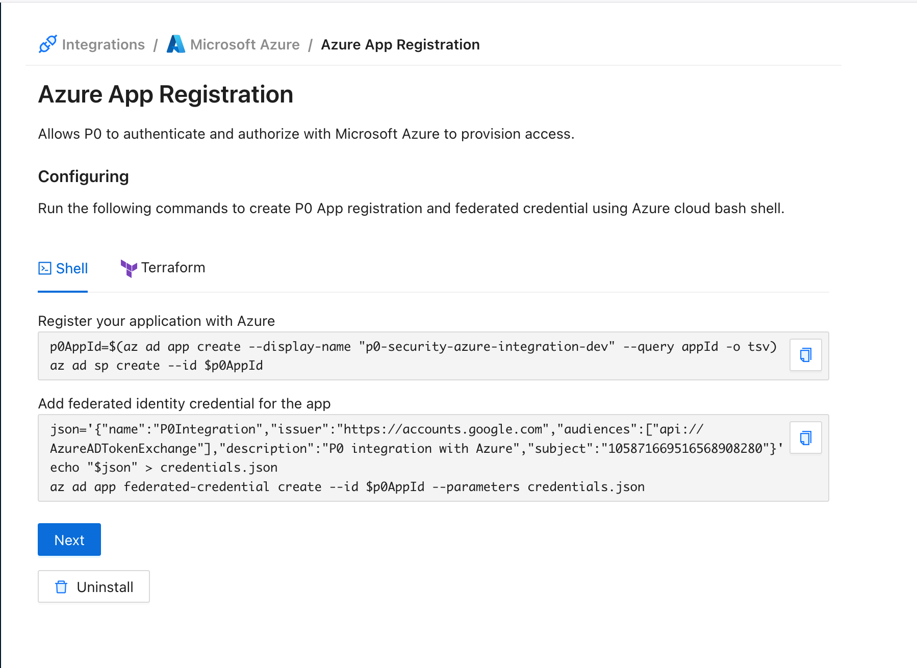Click the Azure App Registration page heading
Viewport: 917px width, 668px height.
tap(166, 94)
